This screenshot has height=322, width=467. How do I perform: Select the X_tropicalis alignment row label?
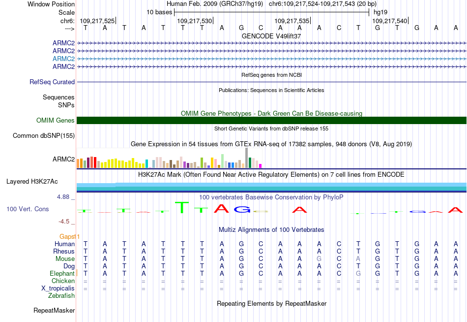(x=58, y=289)
